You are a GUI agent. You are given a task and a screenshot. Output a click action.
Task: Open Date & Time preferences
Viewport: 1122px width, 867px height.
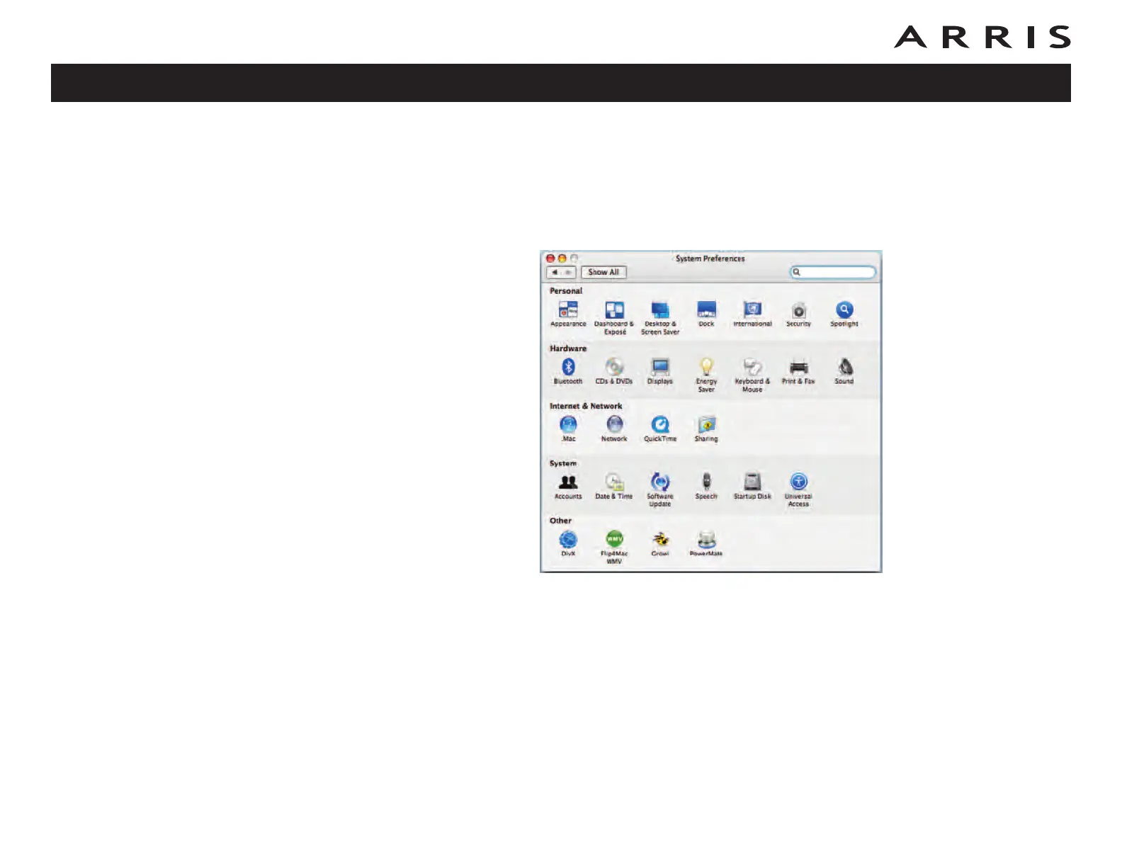[x=614, y=486]
